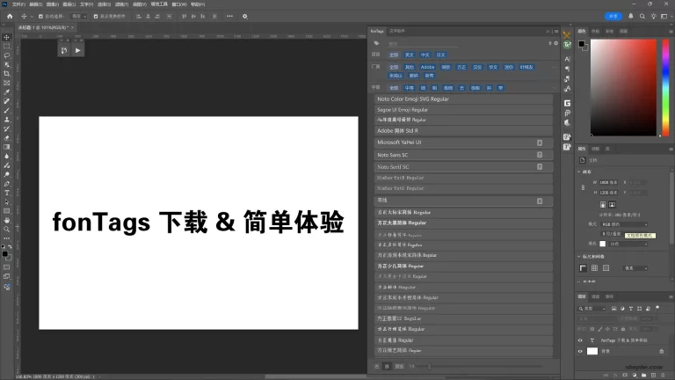Select the Horizontal Type tool

[6, 193]
